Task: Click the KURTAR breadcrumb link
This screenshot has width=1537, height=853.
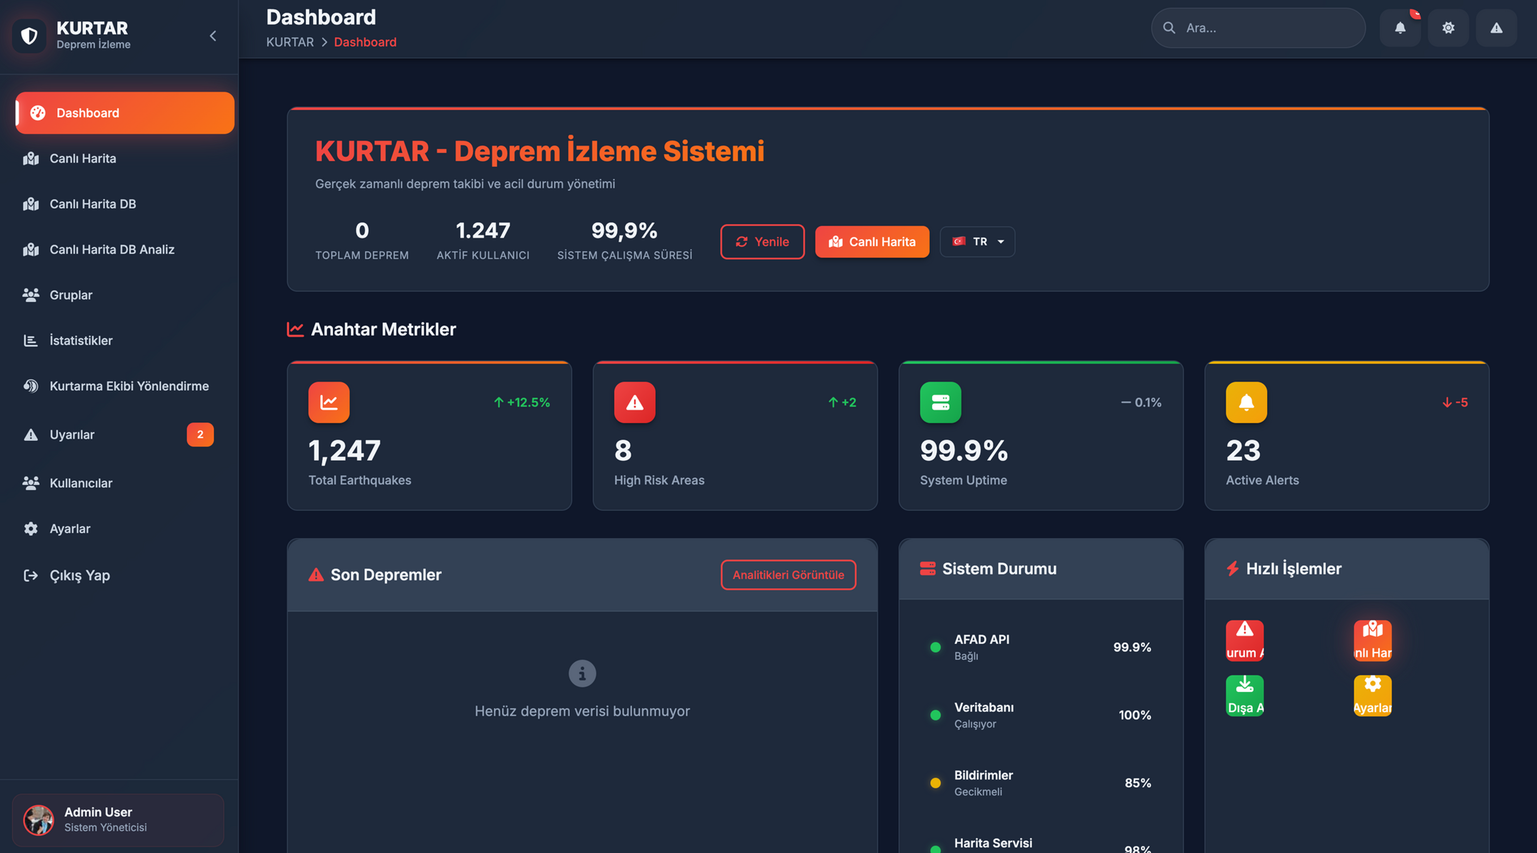Action: point(289,42)
